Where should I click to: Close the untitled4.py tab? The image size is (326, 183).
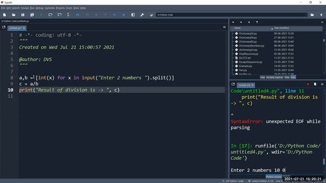[24, 28]
